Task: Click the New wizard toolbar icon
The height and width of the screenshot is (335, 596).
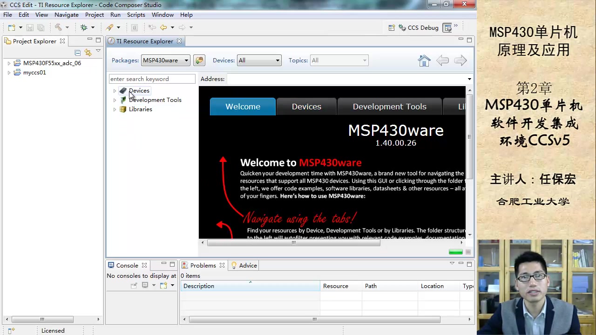Action: point(11,27)
